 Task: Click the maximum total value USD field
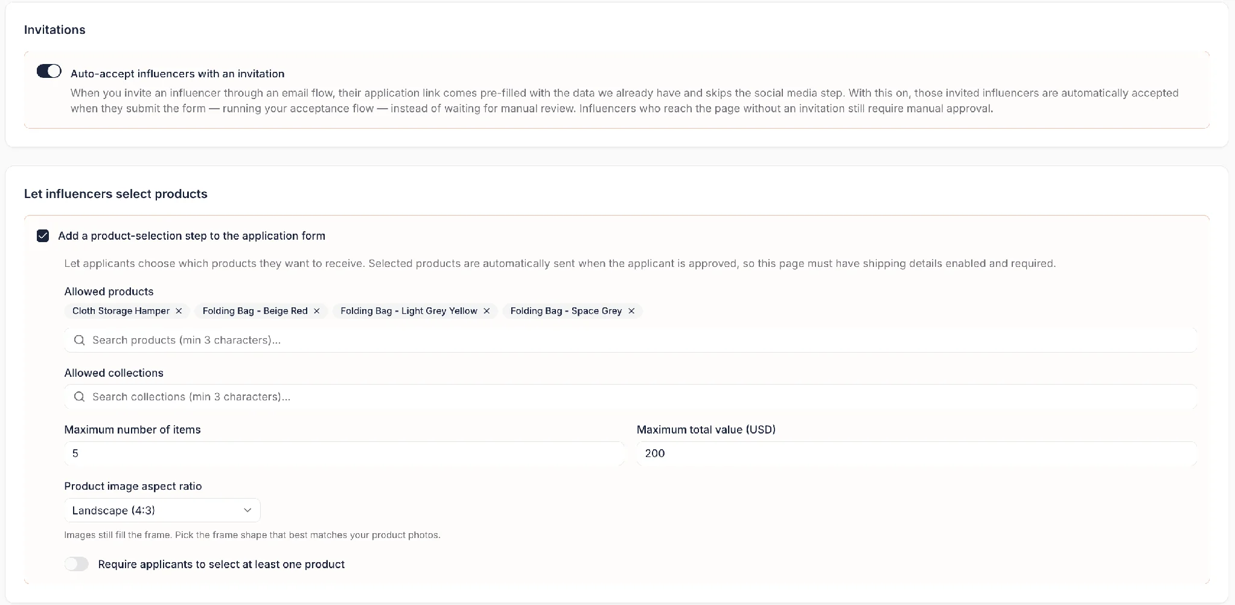(917, 453)
